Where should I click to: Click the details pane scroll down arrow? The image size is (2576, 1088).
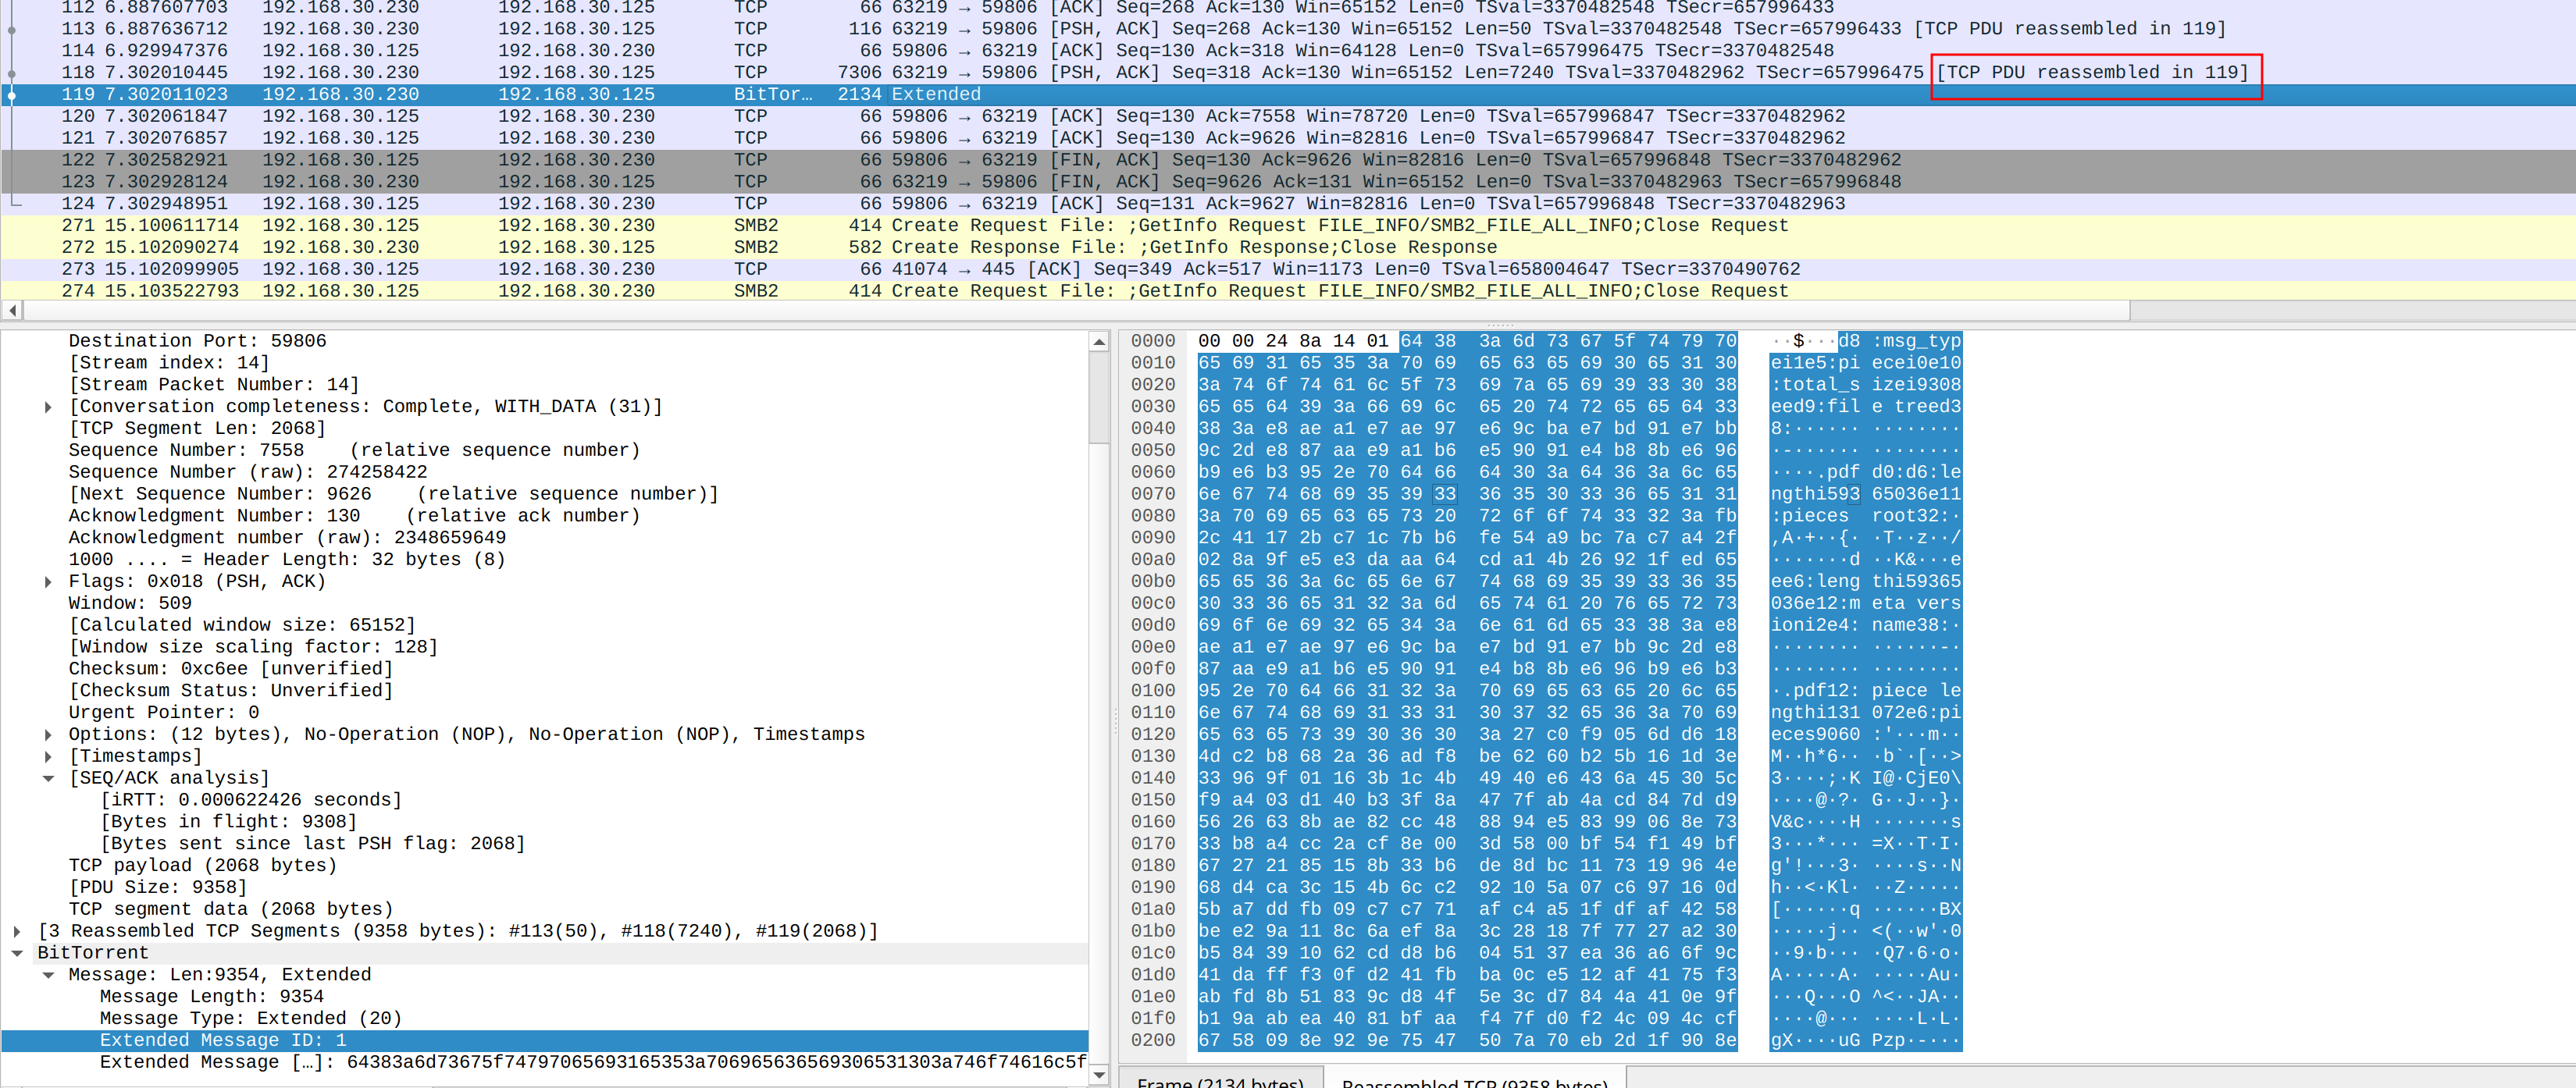coord(1099,1074)
